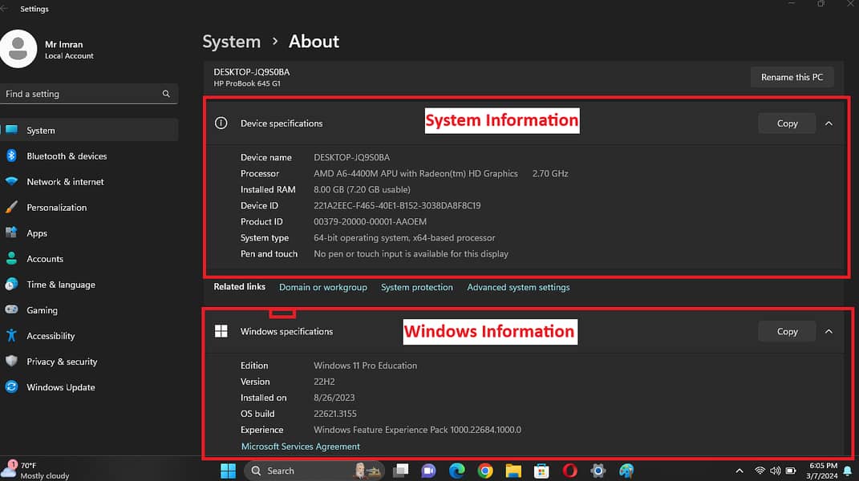Open Bluetooth & devices settings

point(67,156)
